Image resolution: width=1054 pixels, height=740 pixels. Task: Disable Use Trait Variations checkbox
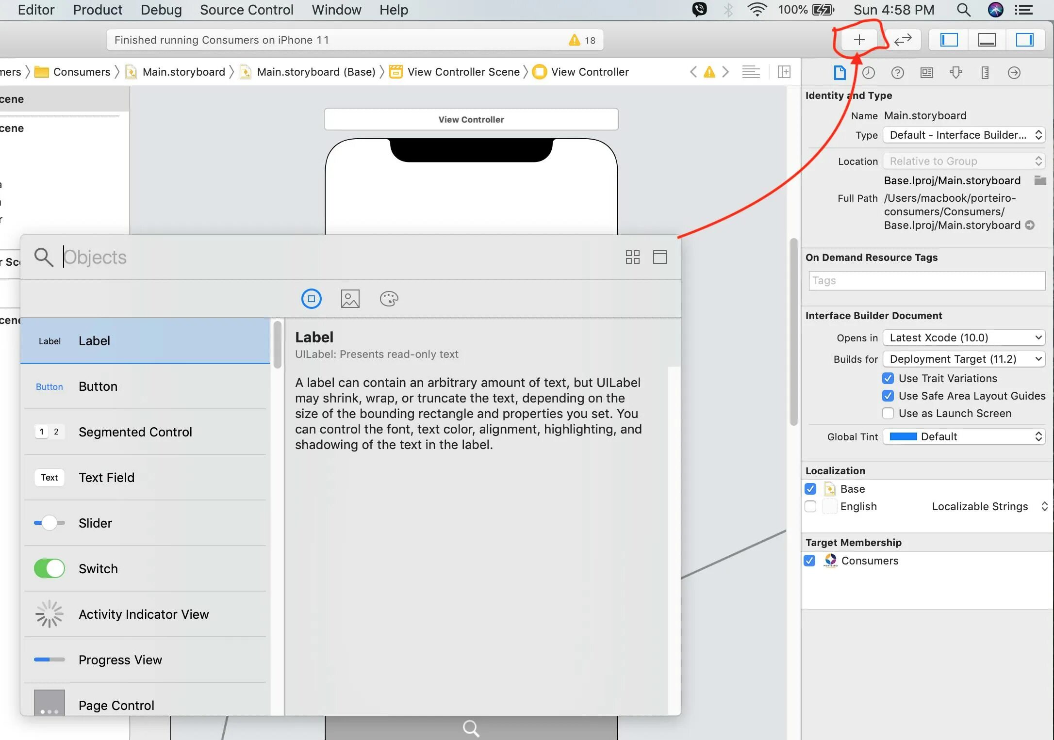coord(888,378)
